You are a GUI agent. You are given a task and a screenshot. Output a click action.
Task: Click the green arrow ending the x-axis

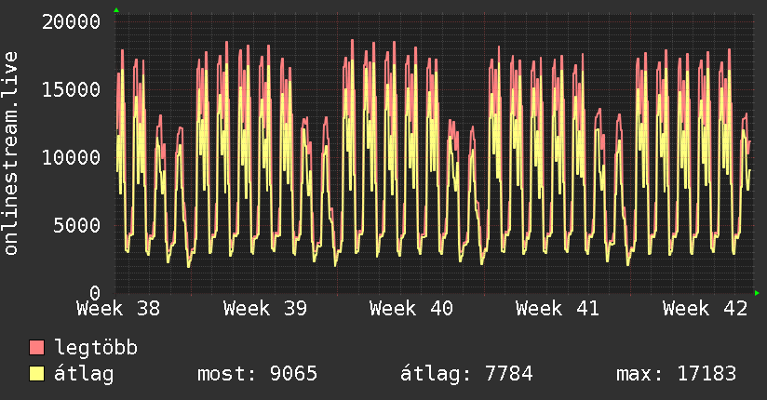757,293
